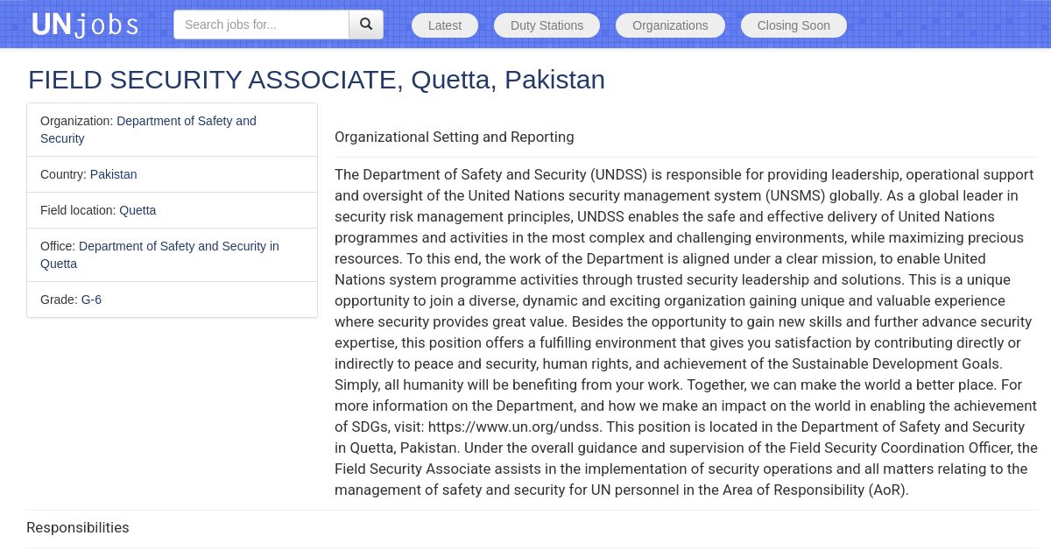This screenshot has width=1051, height=550.
Task: Click the magnifying glass search icon
Action: 366,25
